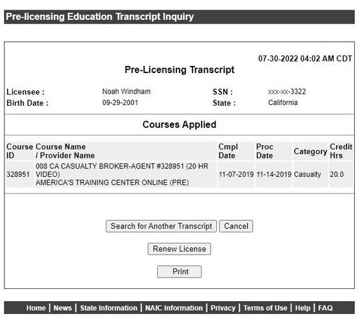This screenshot has height=321, width=360.
Task: Select the CA Casualty Broker-Agent course name
Action: (x=122, y=170)
